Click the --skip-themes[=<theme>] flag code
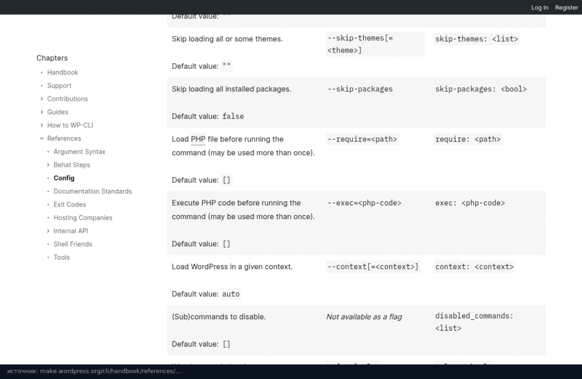This screenshot has height=379, width=582. [375, 44]
